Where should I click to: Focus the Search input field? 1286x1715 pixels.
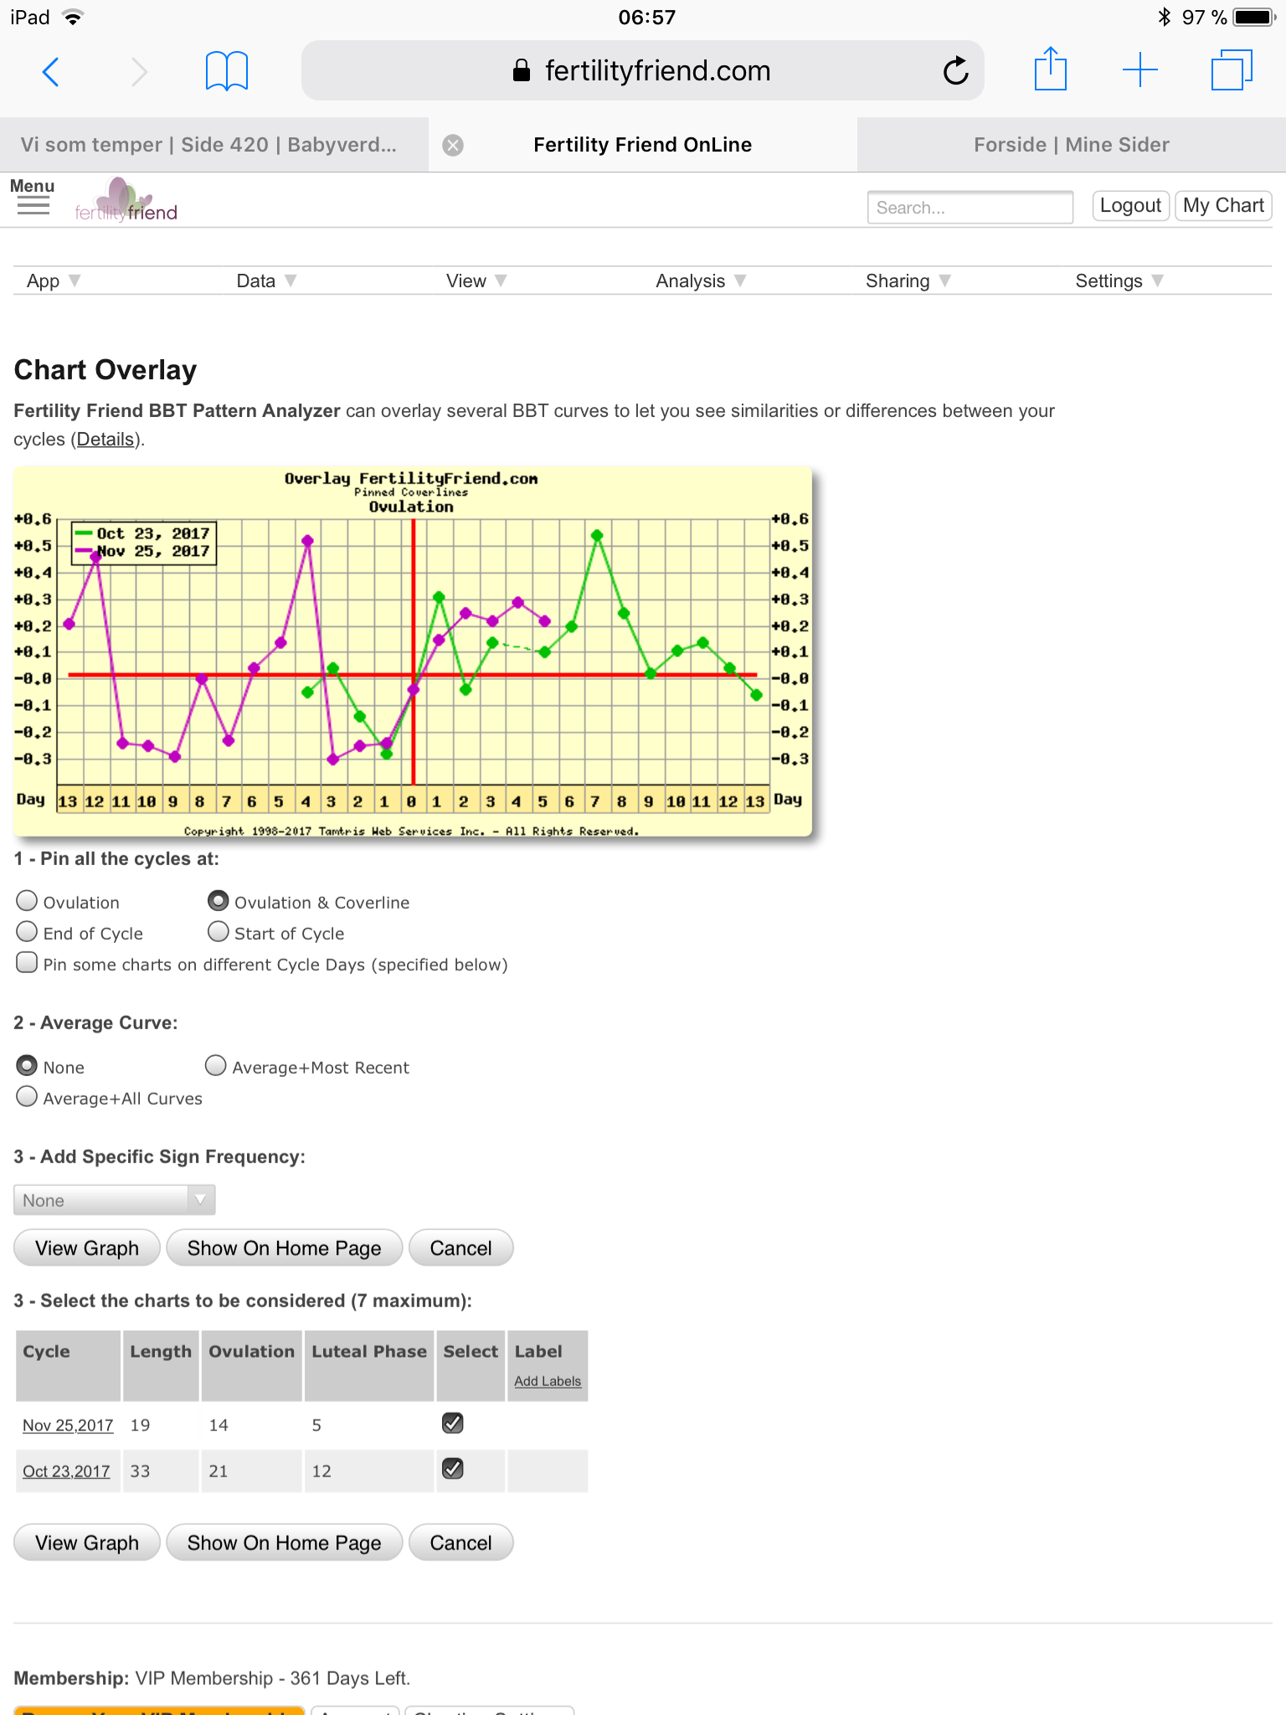(970, 208)
